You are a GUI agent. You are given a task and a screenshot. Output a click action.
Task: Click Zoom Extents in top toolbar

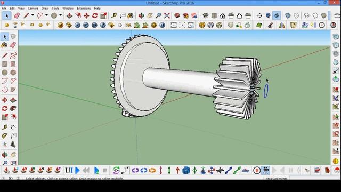(167, 15)
